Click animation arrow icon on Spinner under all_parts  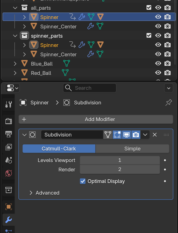pos(72,17)
